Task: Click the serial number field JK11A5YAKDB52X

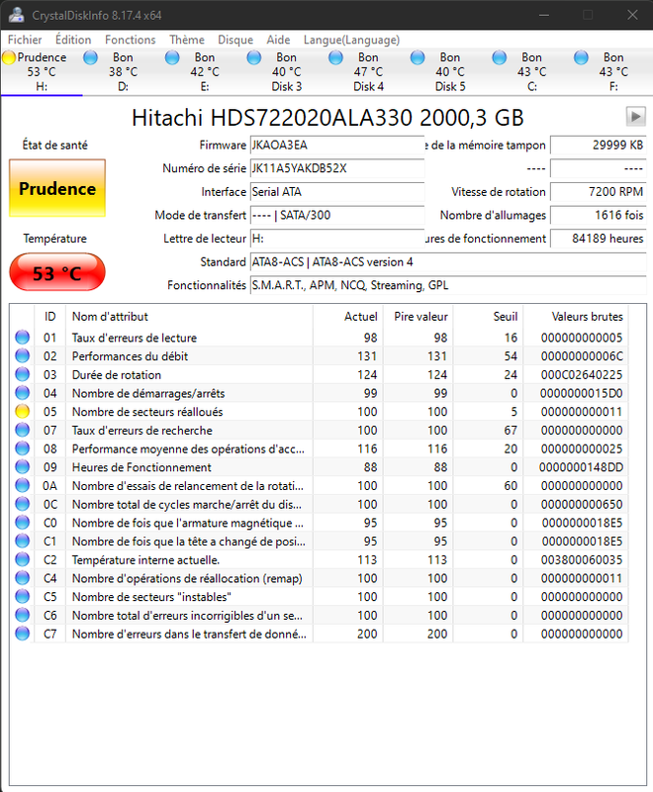Action: coord(337,168)
